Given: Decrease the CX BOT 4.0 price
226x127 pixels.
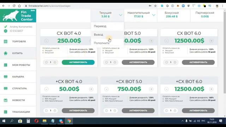Looking at the screenshot, I should click(x=46, y=41).
